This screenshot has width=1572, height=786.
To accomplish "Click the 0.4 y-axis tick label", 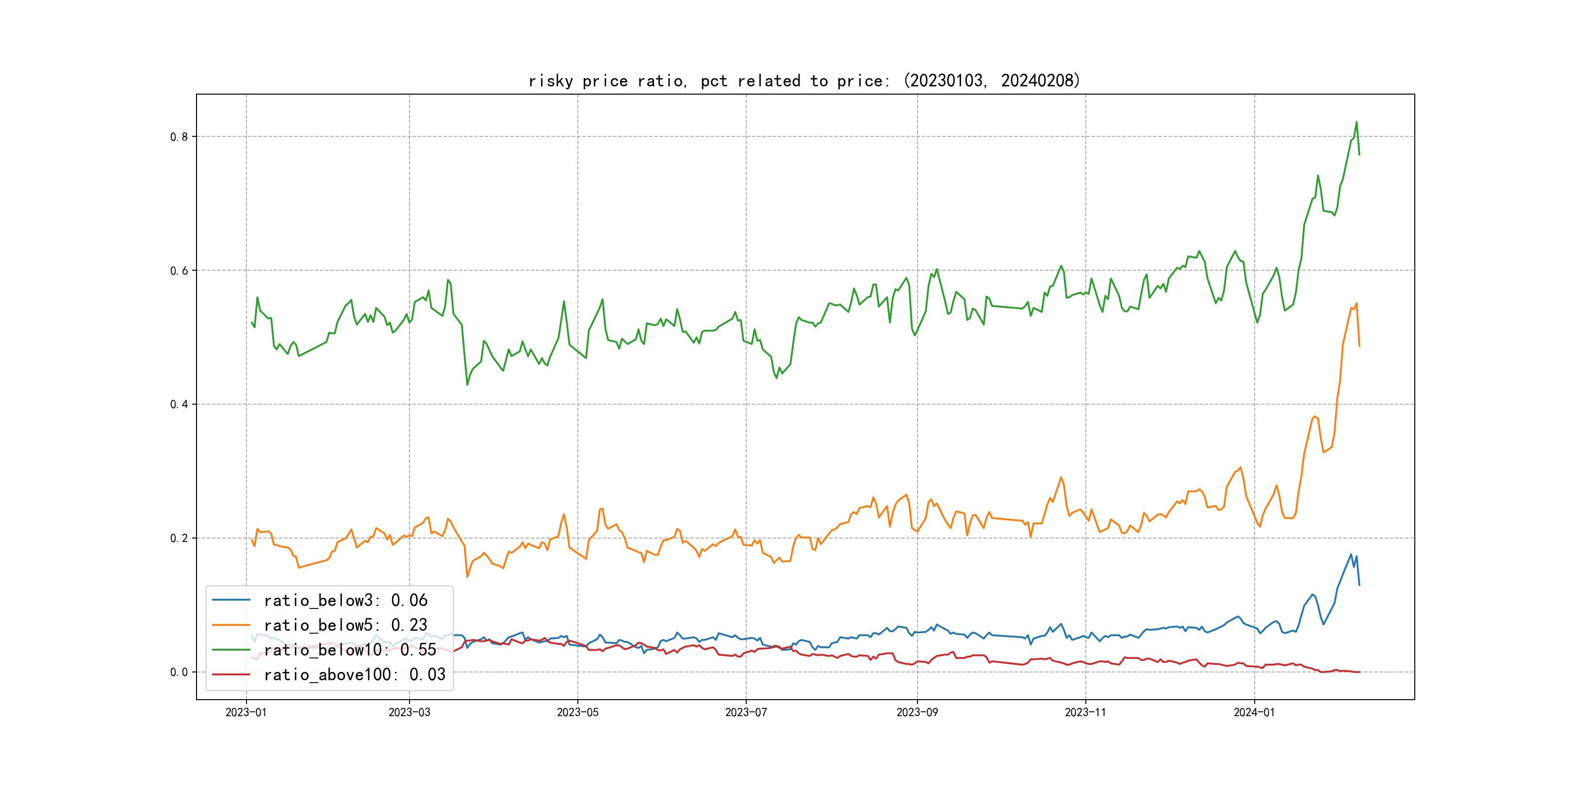I will [x=179, y=404].
